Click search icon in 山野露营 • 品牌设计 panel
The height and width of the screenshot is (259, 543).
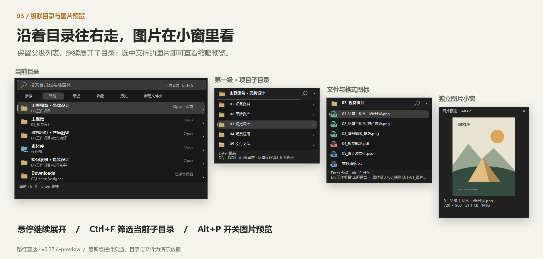coord(305,94)
